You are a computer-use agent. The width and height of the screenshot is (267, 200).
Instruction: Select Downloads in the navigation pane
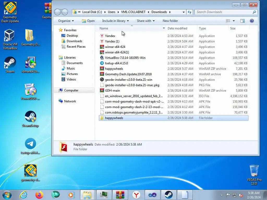click(x=74, y=41)
